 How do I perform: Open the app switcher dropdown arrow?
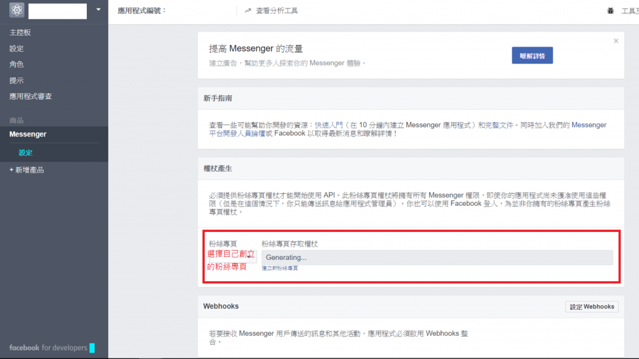pos(98,9)
